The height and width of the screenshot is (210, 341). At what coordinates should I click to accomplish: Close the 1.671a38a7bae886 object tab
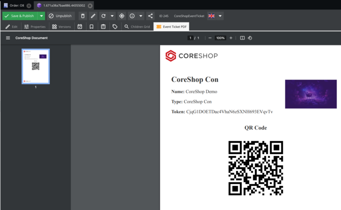(90, 5)
